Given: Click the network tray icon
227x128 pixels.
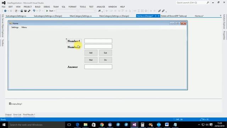Looking at the screenshot, I should click(203, 125).
